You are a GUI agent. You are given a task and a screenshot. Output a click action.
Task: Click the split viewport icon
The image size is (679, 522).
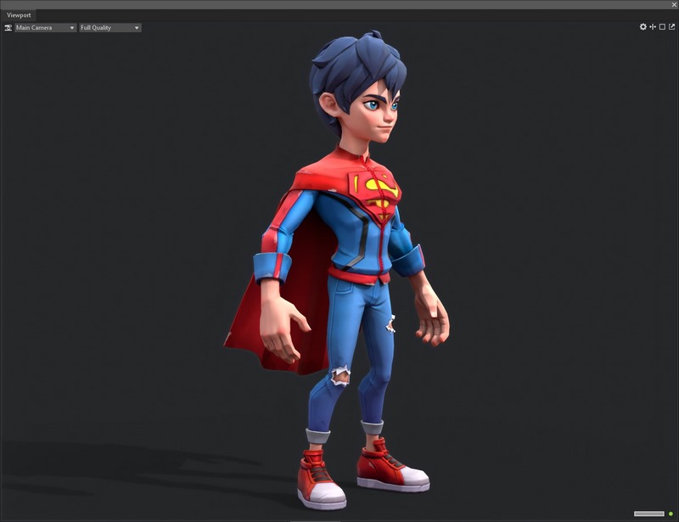click(x=653, y=27)
